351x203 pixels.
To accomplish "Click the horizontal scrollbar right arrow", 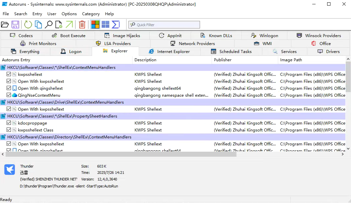I will click(x=343, y=154).
